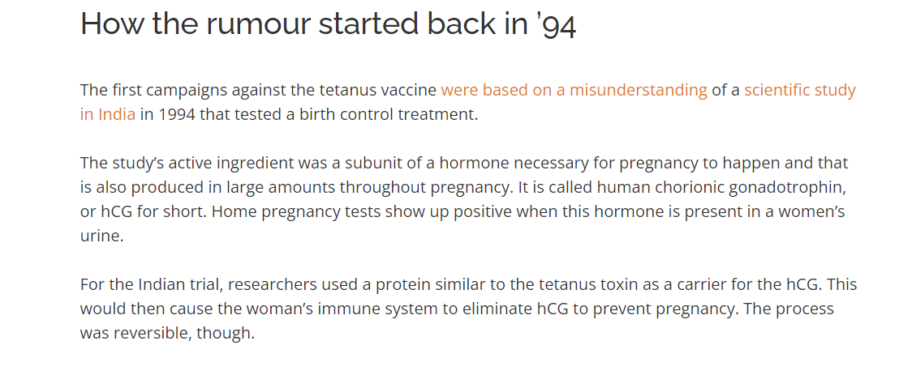This screenshot has width=899, height=375.
Task: Open the "were based on a misunderstanding" link
Action: tap(574, 90)
